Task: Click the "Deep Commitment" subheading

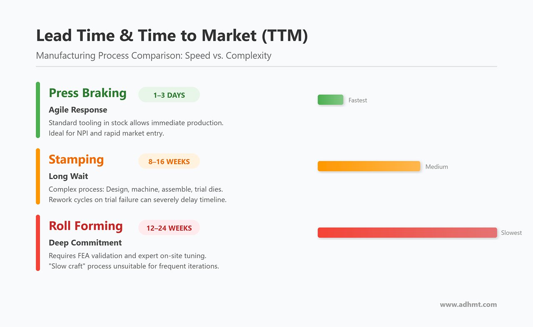Action: [85, 243]
